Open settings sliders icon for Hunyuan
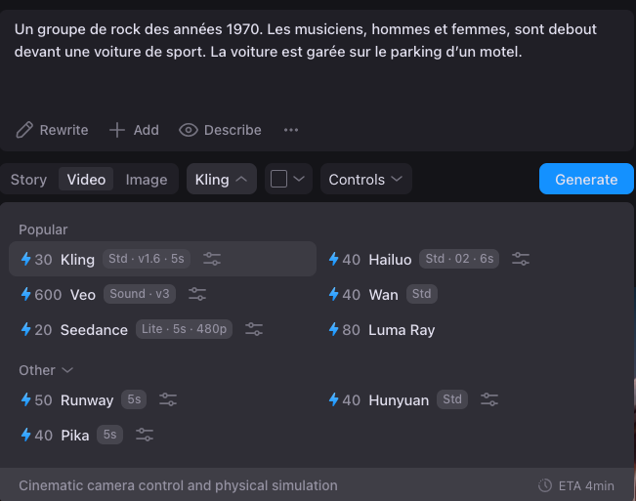Screen dimensions: 636x501 [x=489, y=399]
